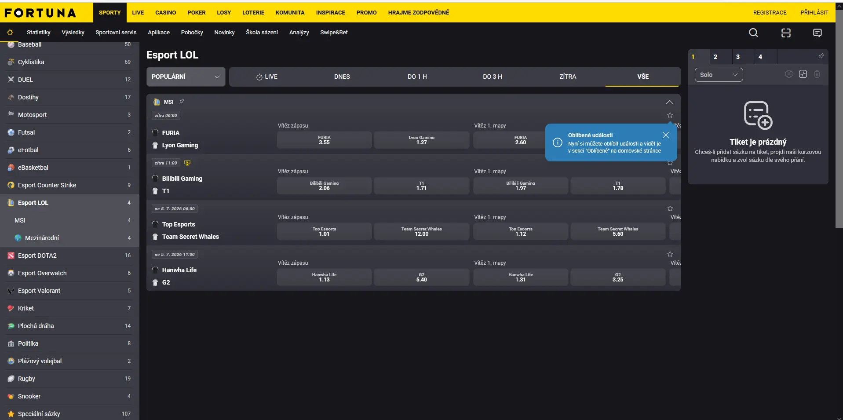Image resolution: width=843 pixels, height=420 pixels.
Task: Click the Cyklistika sport icon
Action: click(x=11, y=62)
